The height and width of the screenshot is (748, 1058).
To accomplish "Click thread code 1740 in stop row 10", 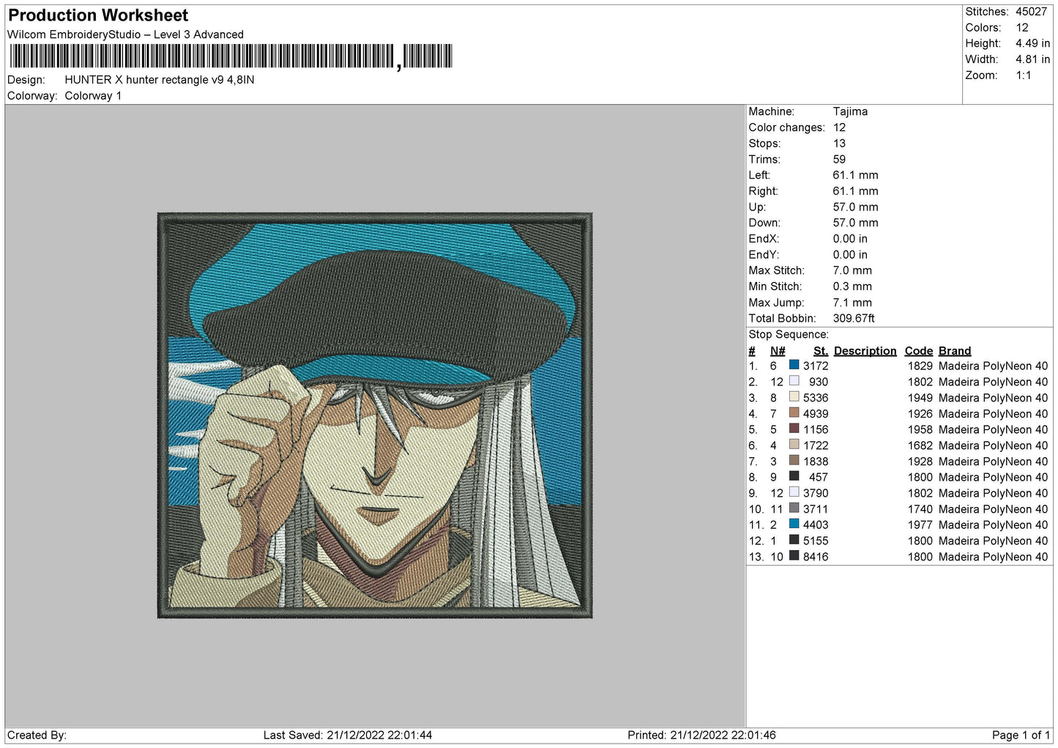I will [x=920, y=509].
